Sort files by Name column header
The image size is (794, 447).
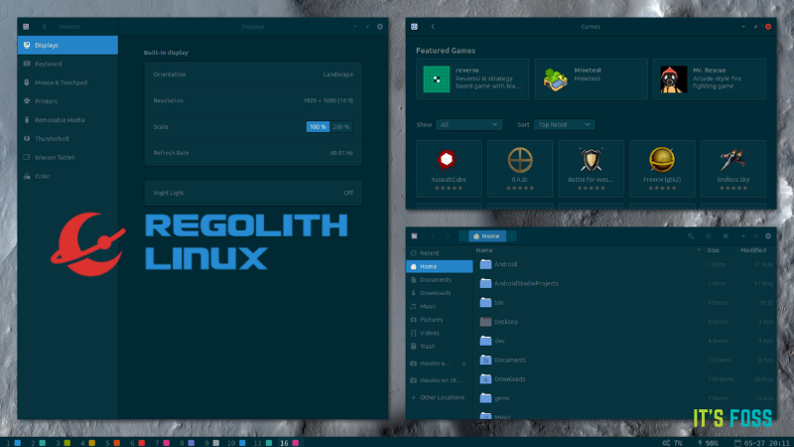pos(590,250)
